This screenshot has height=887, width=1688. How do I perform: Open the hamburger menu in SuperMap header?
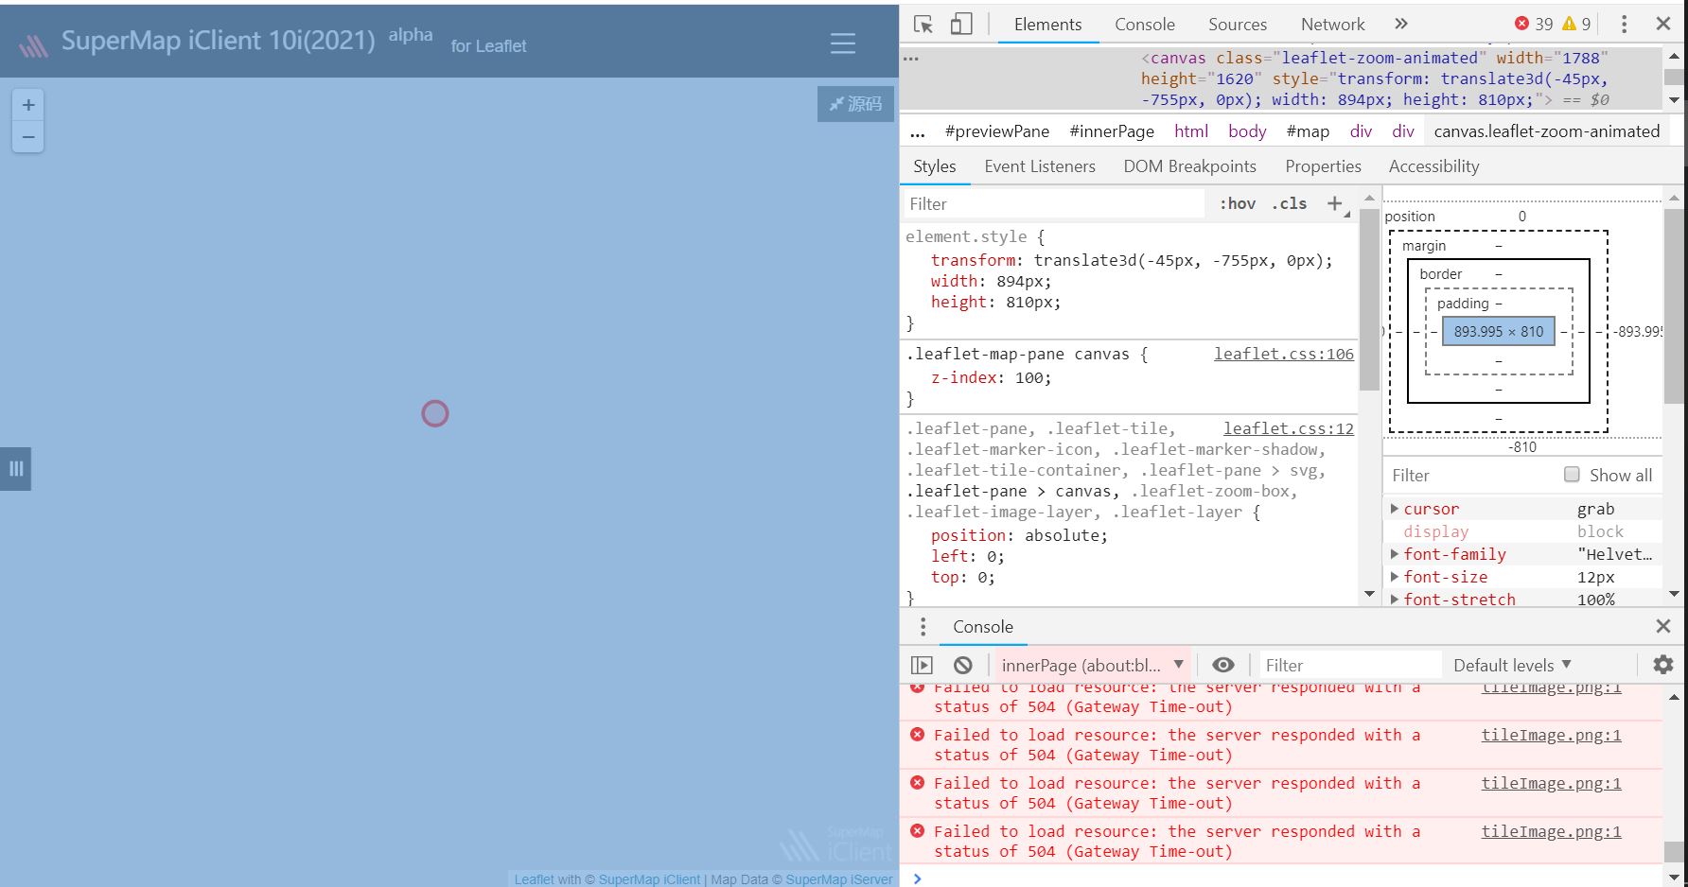click(842, 43)
